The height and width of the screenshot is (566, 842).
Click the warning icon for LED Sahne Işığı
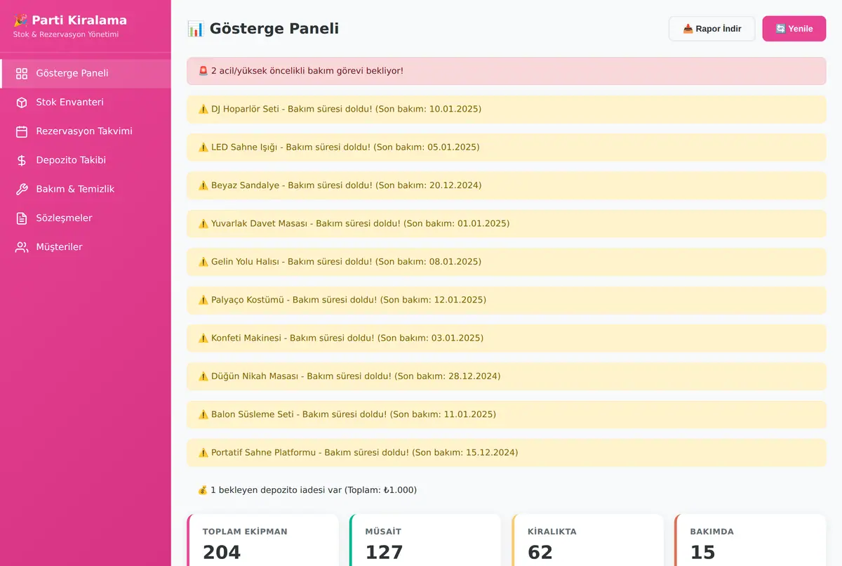point(203,147)
